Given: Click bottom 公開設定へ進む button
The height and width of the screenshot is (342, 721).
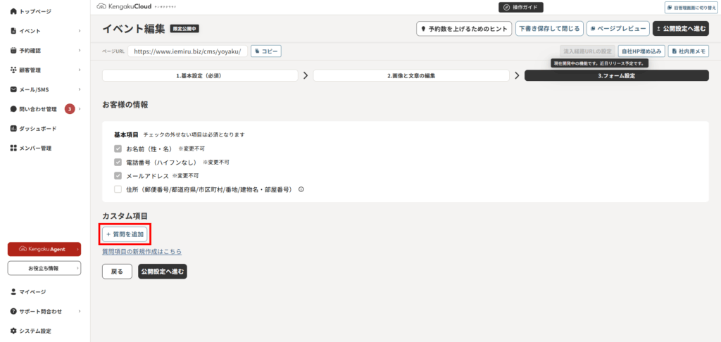Looking at the screenshot, I should (x=163, y=272).
